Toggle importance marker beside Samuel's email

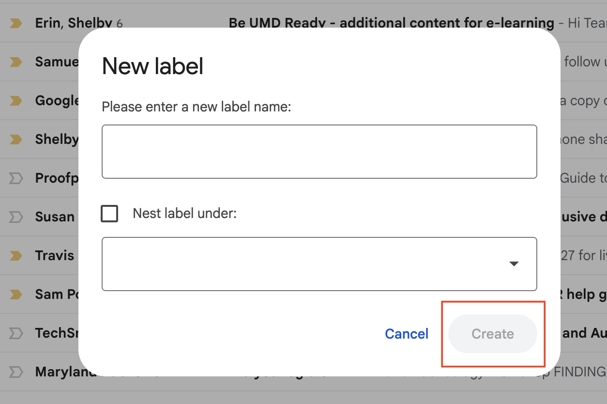click(x=16, y=62)
